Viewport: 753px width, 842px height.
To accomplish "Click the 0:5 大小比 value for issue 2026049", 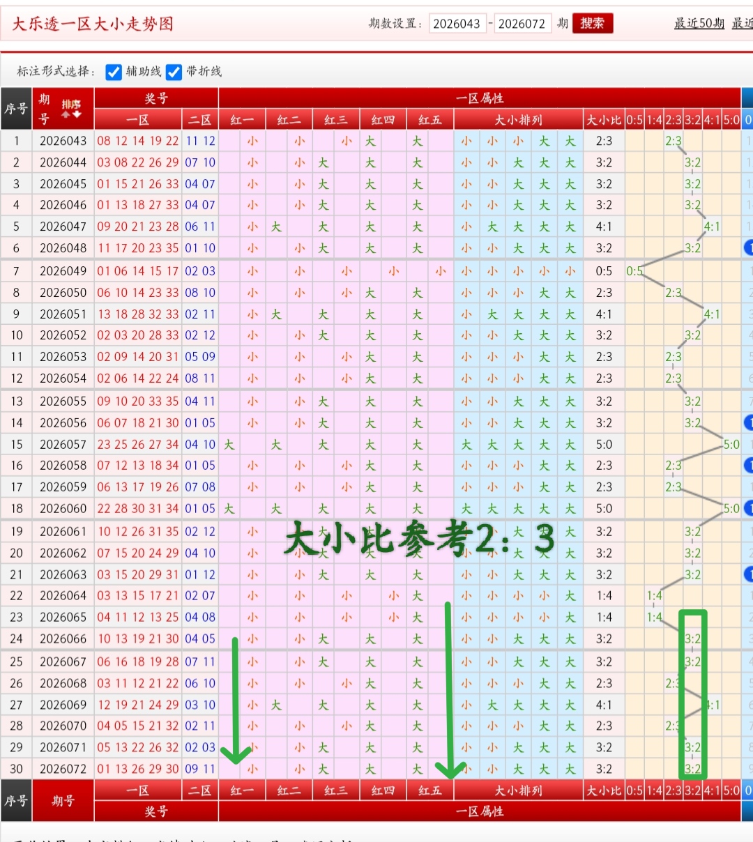I will pyautogui.click(x=604, y=271).
